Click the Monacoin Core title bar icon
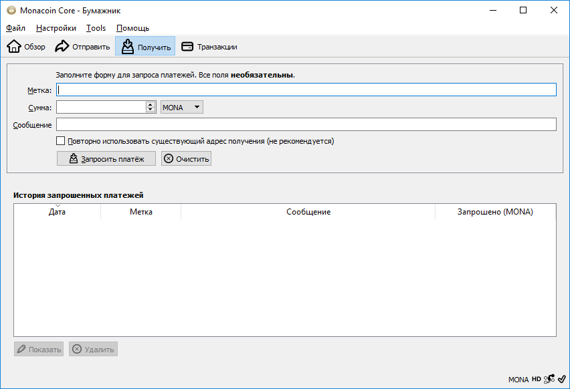 point(11,10)
